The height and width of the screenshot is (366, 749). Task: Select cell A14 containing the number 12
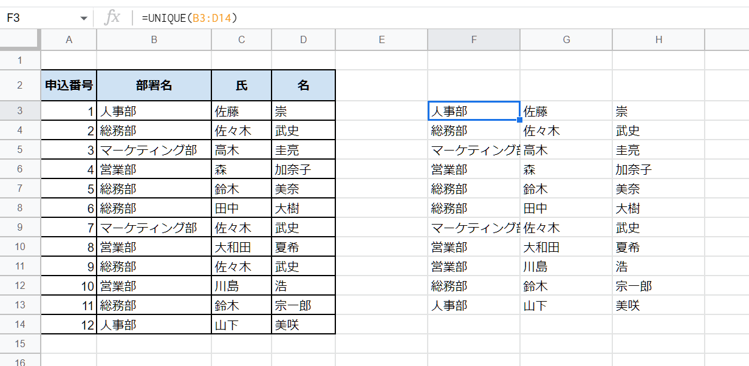[x=69, y=324]
